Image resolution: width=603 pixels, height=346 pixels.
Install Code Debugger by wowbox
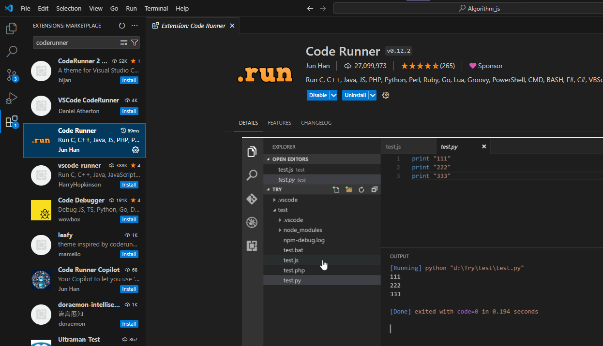click(x=129, y=219)
